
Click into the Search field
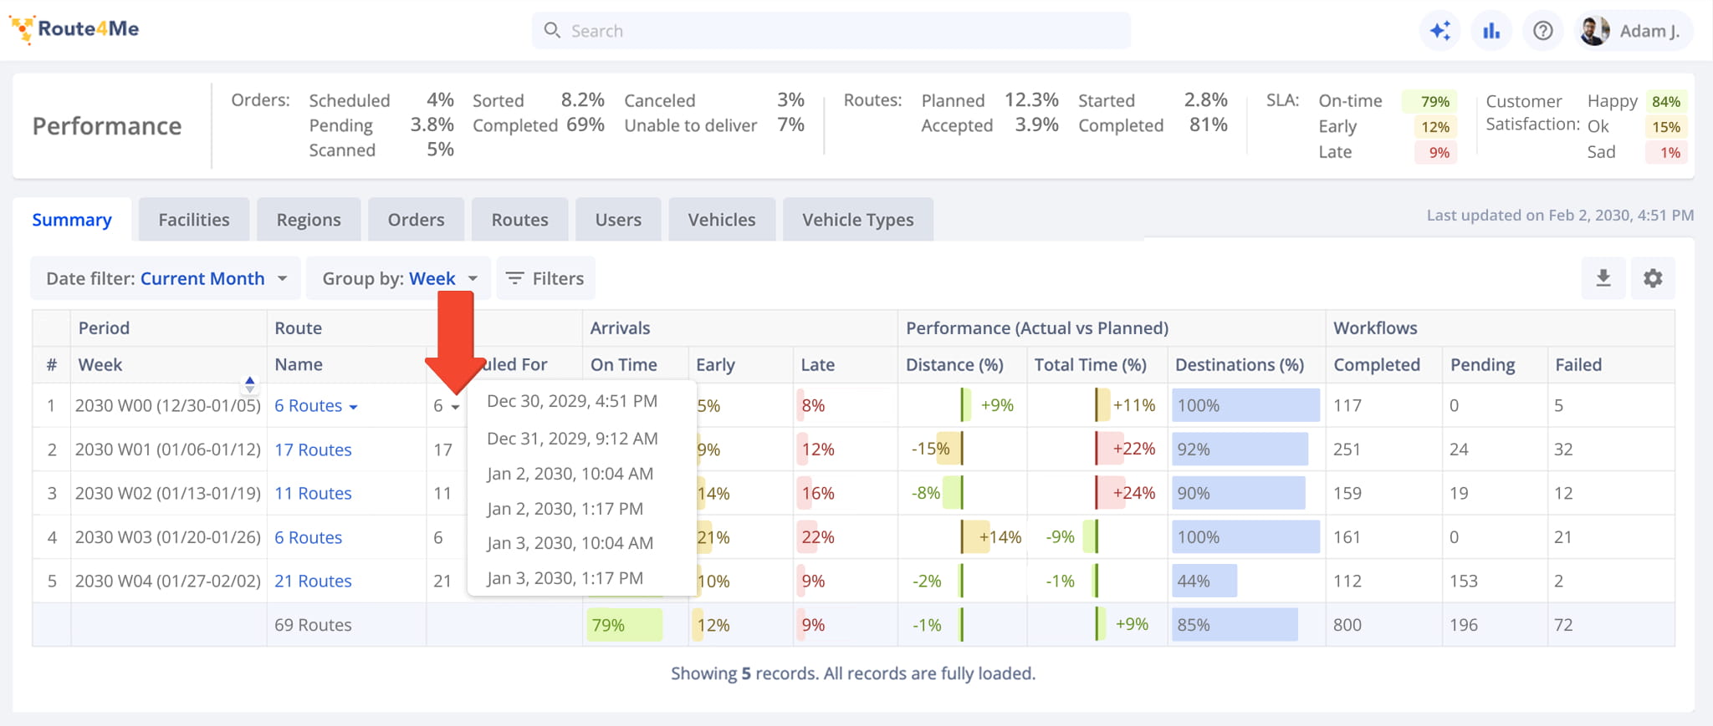(x=831, y=31)
